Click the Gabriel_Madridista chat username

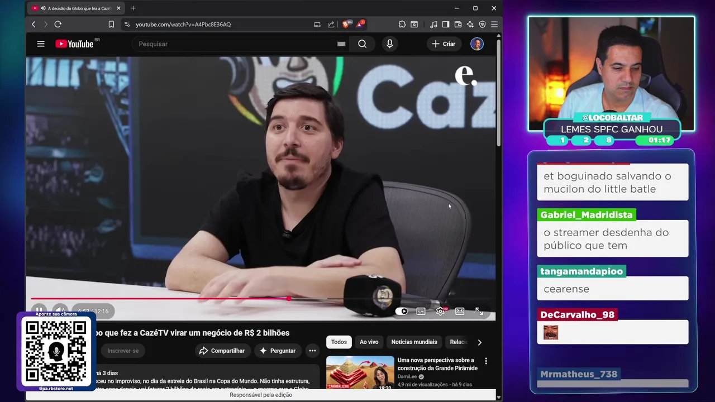click(x=587, y=215)
